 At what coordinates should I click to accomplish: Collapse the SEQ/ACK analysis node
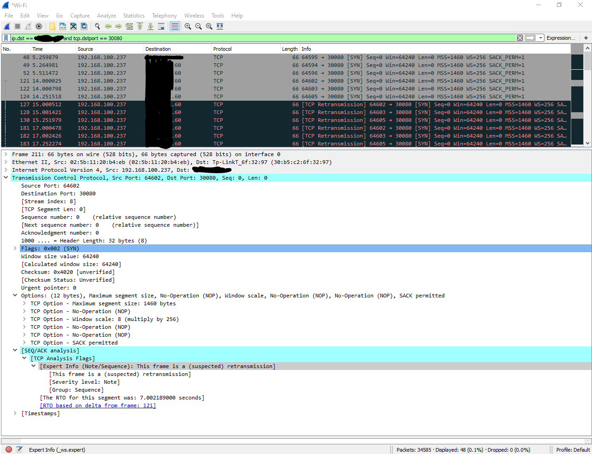tap(15, 351)
